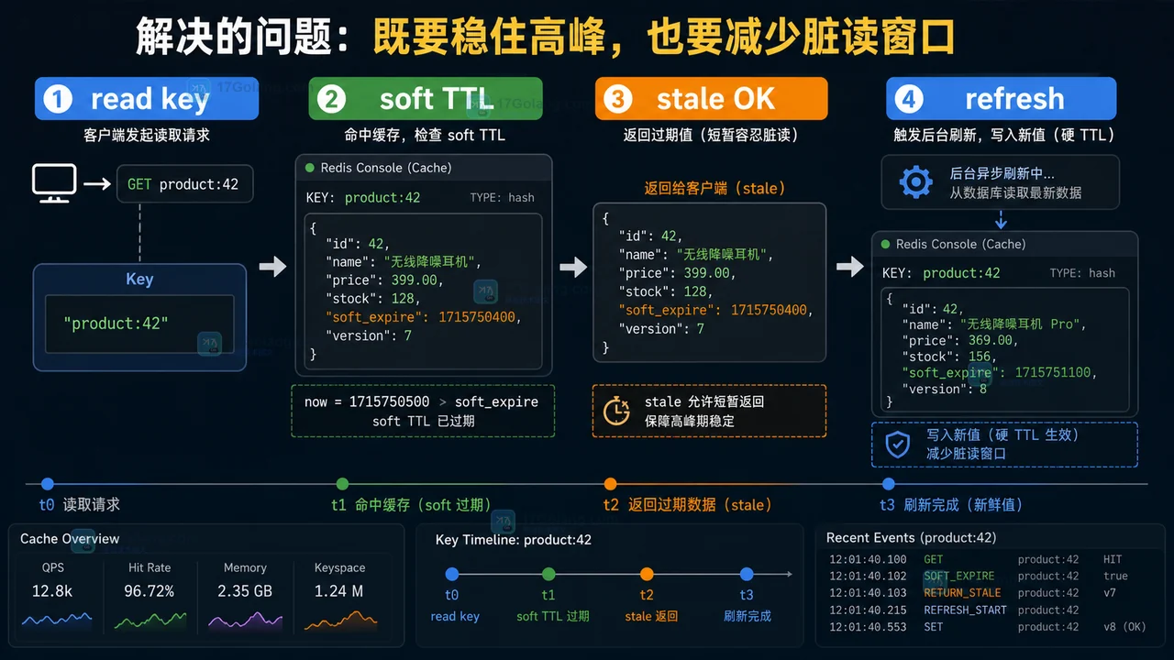The height and width of the screenshot is (660, 1174).
Task: Click the t2 返回过期数据 timeline marker
Action: (x=610, y=484)
